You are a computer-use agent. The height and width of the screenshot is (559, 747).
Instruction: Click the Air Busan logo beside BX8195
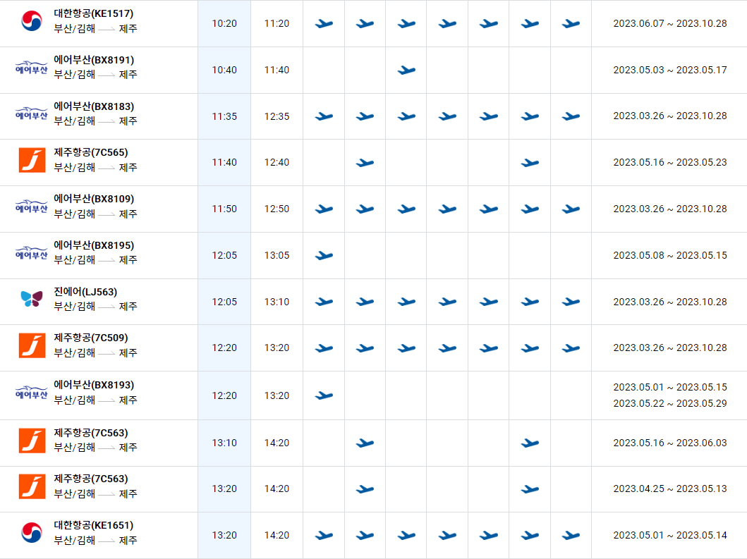[32, 253]
